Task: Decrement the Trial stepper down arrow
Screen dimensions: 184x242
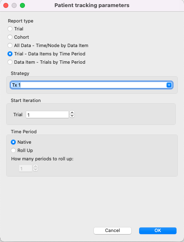Action: pyautogui.click(x=72, y=116)
